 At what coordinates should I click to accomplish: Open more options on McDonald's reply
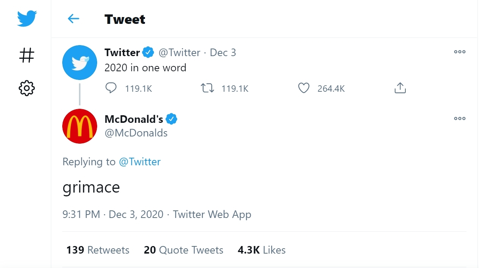click(459, 119)
